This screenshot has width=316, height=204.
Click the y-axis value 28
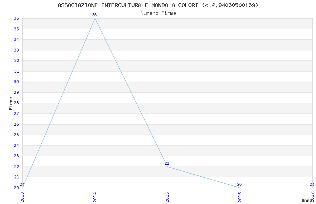click(x=16, y=103)
